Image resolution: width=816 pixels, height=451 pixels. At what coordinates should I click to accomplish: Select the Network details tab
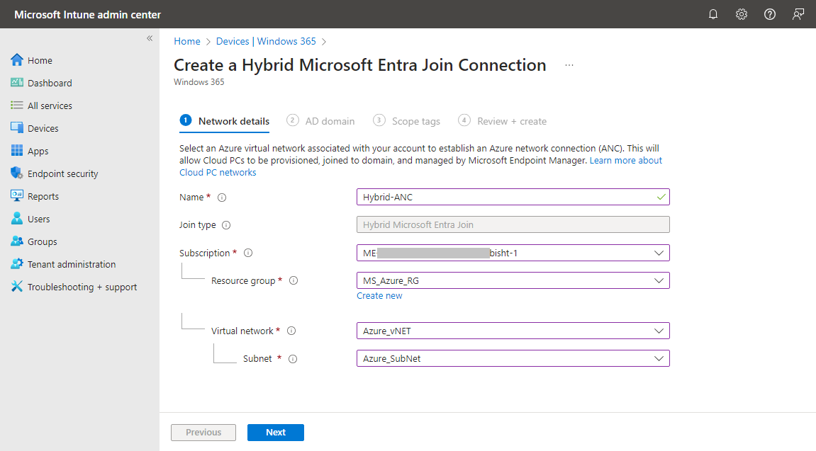coord(225,121)
